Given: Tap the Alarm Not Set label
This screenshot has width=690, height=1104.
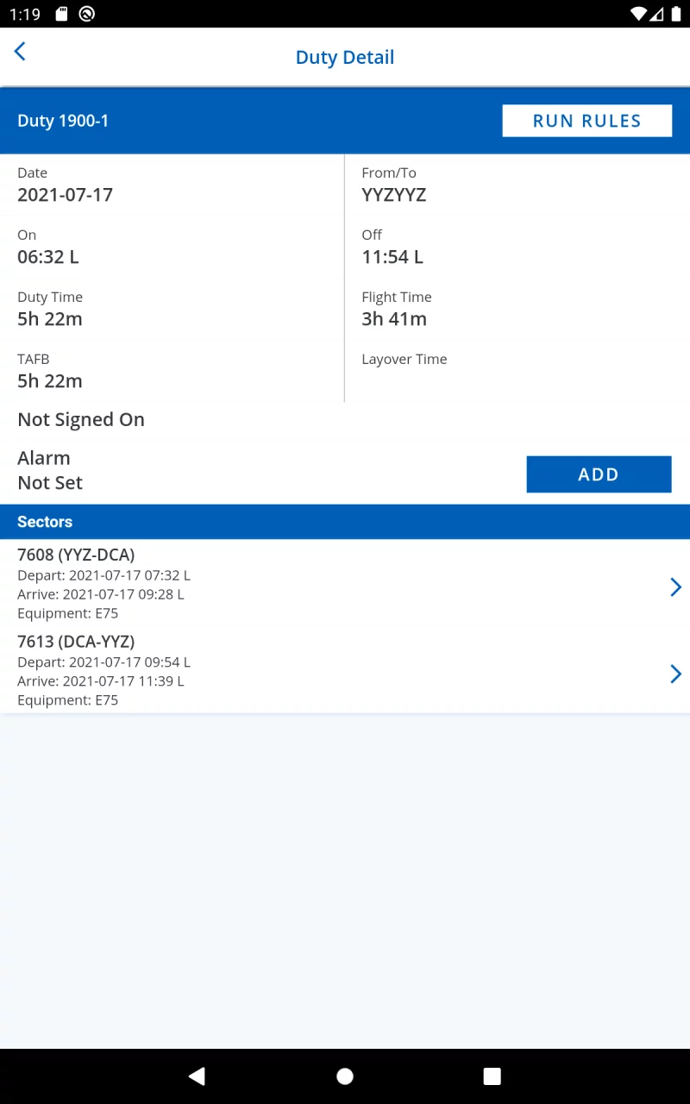Looking at the screenshot, I should tap(50, 470).
